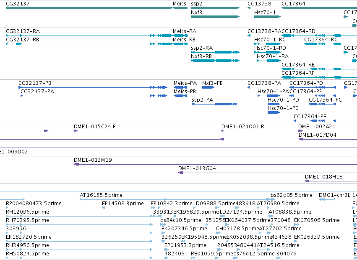Open the Meics-RA transcript label
Image resolution: width=357 pixels, height=260 pixels.
click(x=185, y=31)
